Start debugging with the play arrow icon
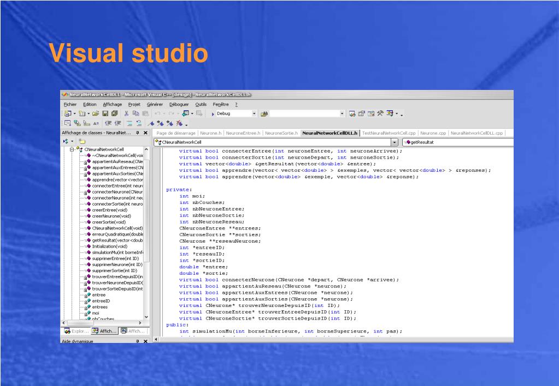 [x=213, y=114]
